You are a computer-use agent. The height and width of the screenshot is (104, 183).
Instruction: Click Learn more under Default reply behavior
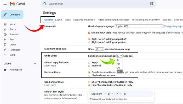[50, 66]
